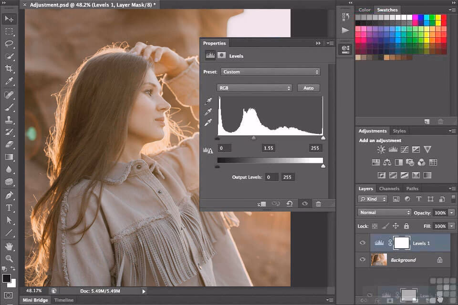Click the Brightness/Contrast adjustment icon
458x305 pixels.
(x=381, y=150)
